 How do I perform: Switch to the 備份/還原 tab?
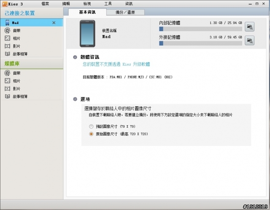[125, 12]
